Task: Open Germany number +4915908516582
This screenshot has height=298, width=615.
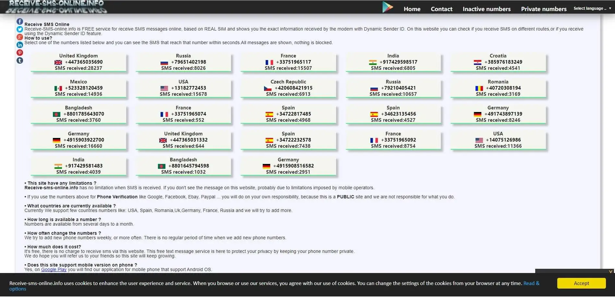Action: point(288,166)
